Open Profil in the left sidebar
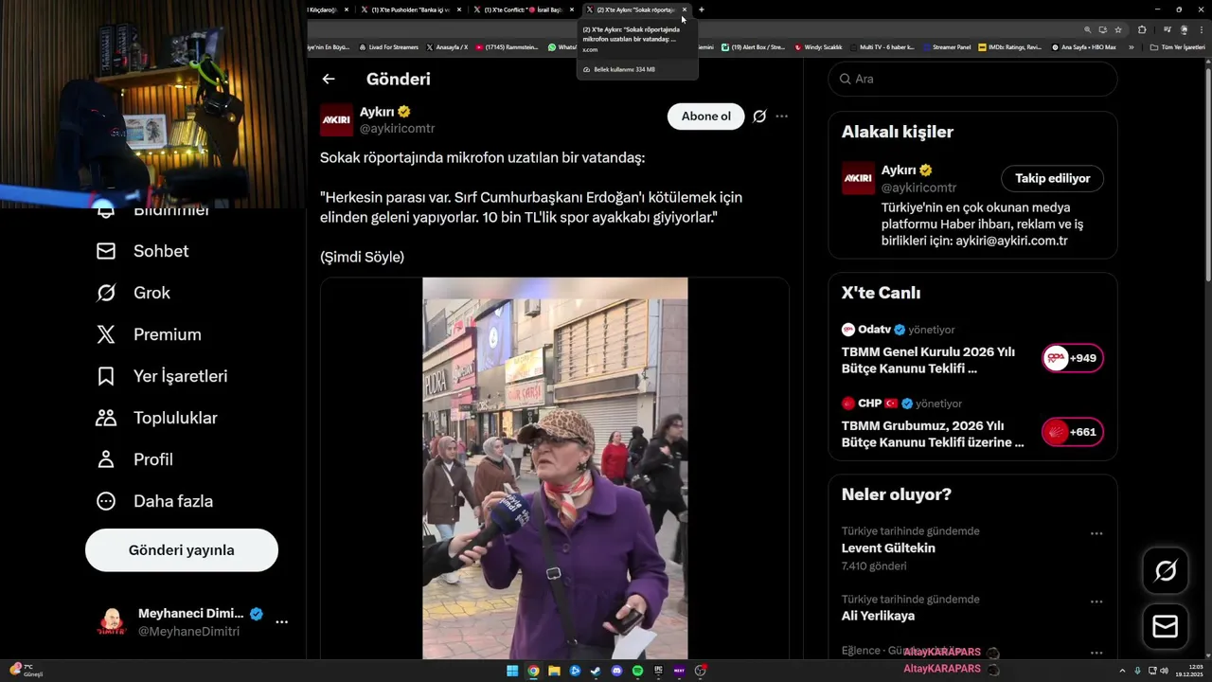 click(x=134, y=459)
